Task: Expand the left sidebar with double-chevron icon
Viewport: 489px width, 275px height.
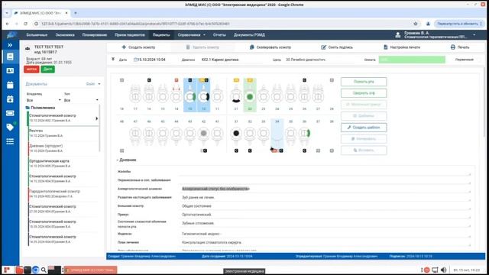Action: pyautogui.click(x=10, y=45)
